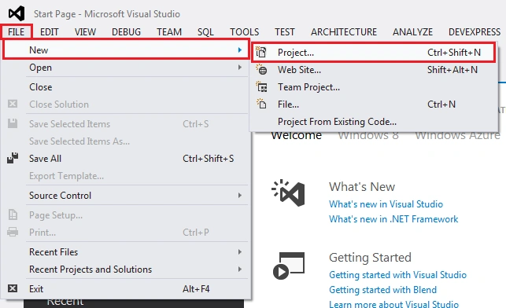Click the What's New Visual Studio icon
Viewport: 506px width, 308px height.
point(288,192)
